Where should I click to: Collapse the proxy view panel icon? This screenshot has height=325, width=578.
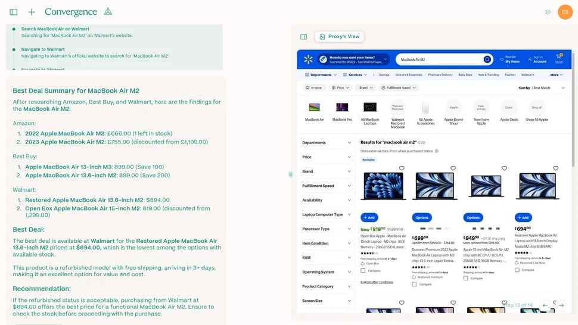tap(304, 37)
